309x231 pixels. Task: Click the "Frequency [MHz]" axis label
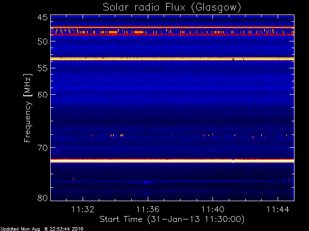click(x=28, y=108)
